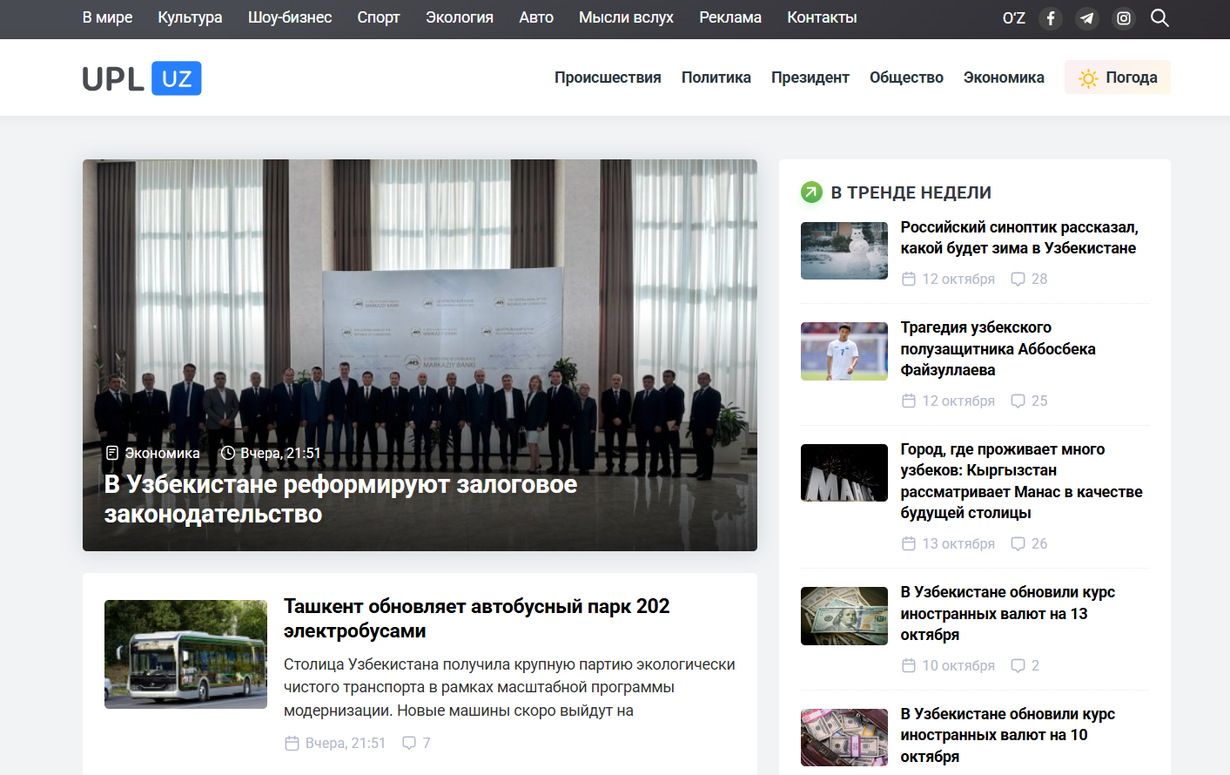Click comment icon on electrobus article
Viewport: 1230px width, 775px height.
(x=409, y=743)
